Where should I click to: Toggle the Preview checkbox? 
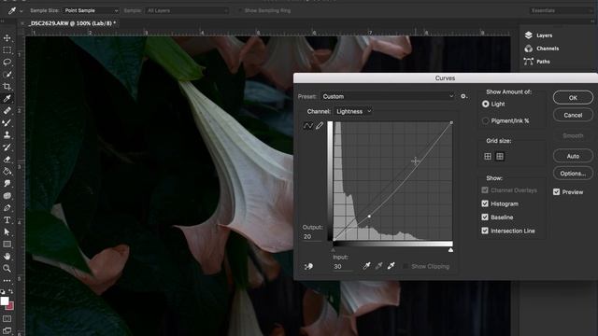(x=557, y=192)
